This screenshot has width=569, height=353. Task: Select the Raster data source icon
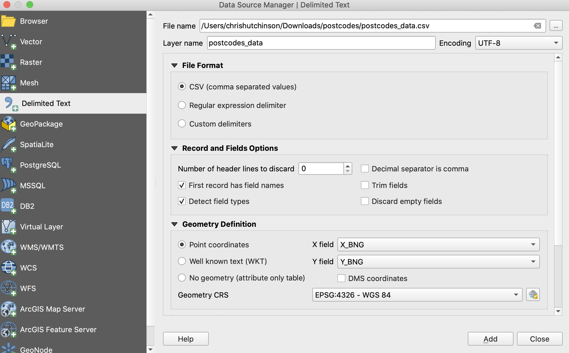click(x=8, y=62)
